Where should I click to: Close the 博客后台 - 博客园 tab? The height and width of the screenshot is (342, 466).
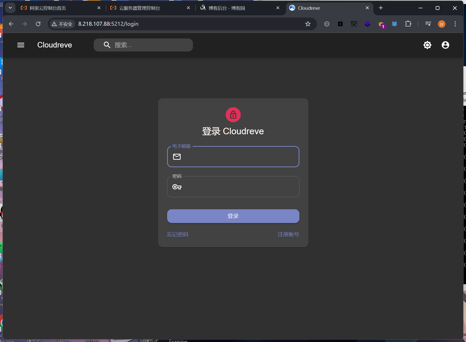tap(278, 8)
